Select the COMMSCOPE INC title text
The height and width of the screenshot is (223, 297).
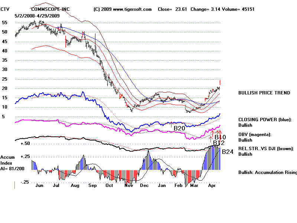[x=50, y=9]
